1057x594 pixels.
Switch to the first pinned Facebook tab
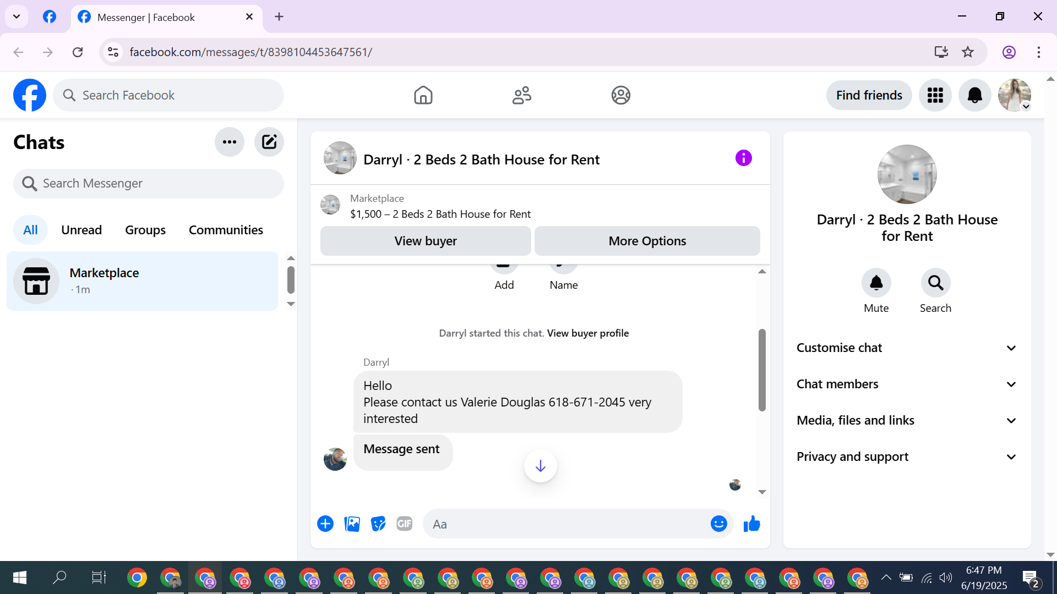pos(50,16)
